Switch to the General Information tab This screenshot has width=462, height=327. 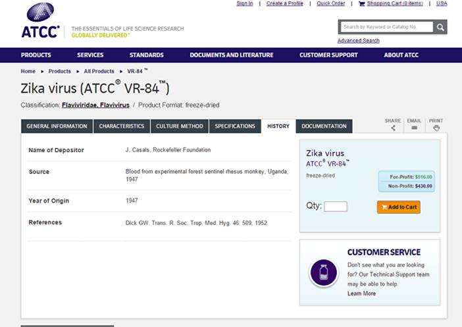point(57,126)
